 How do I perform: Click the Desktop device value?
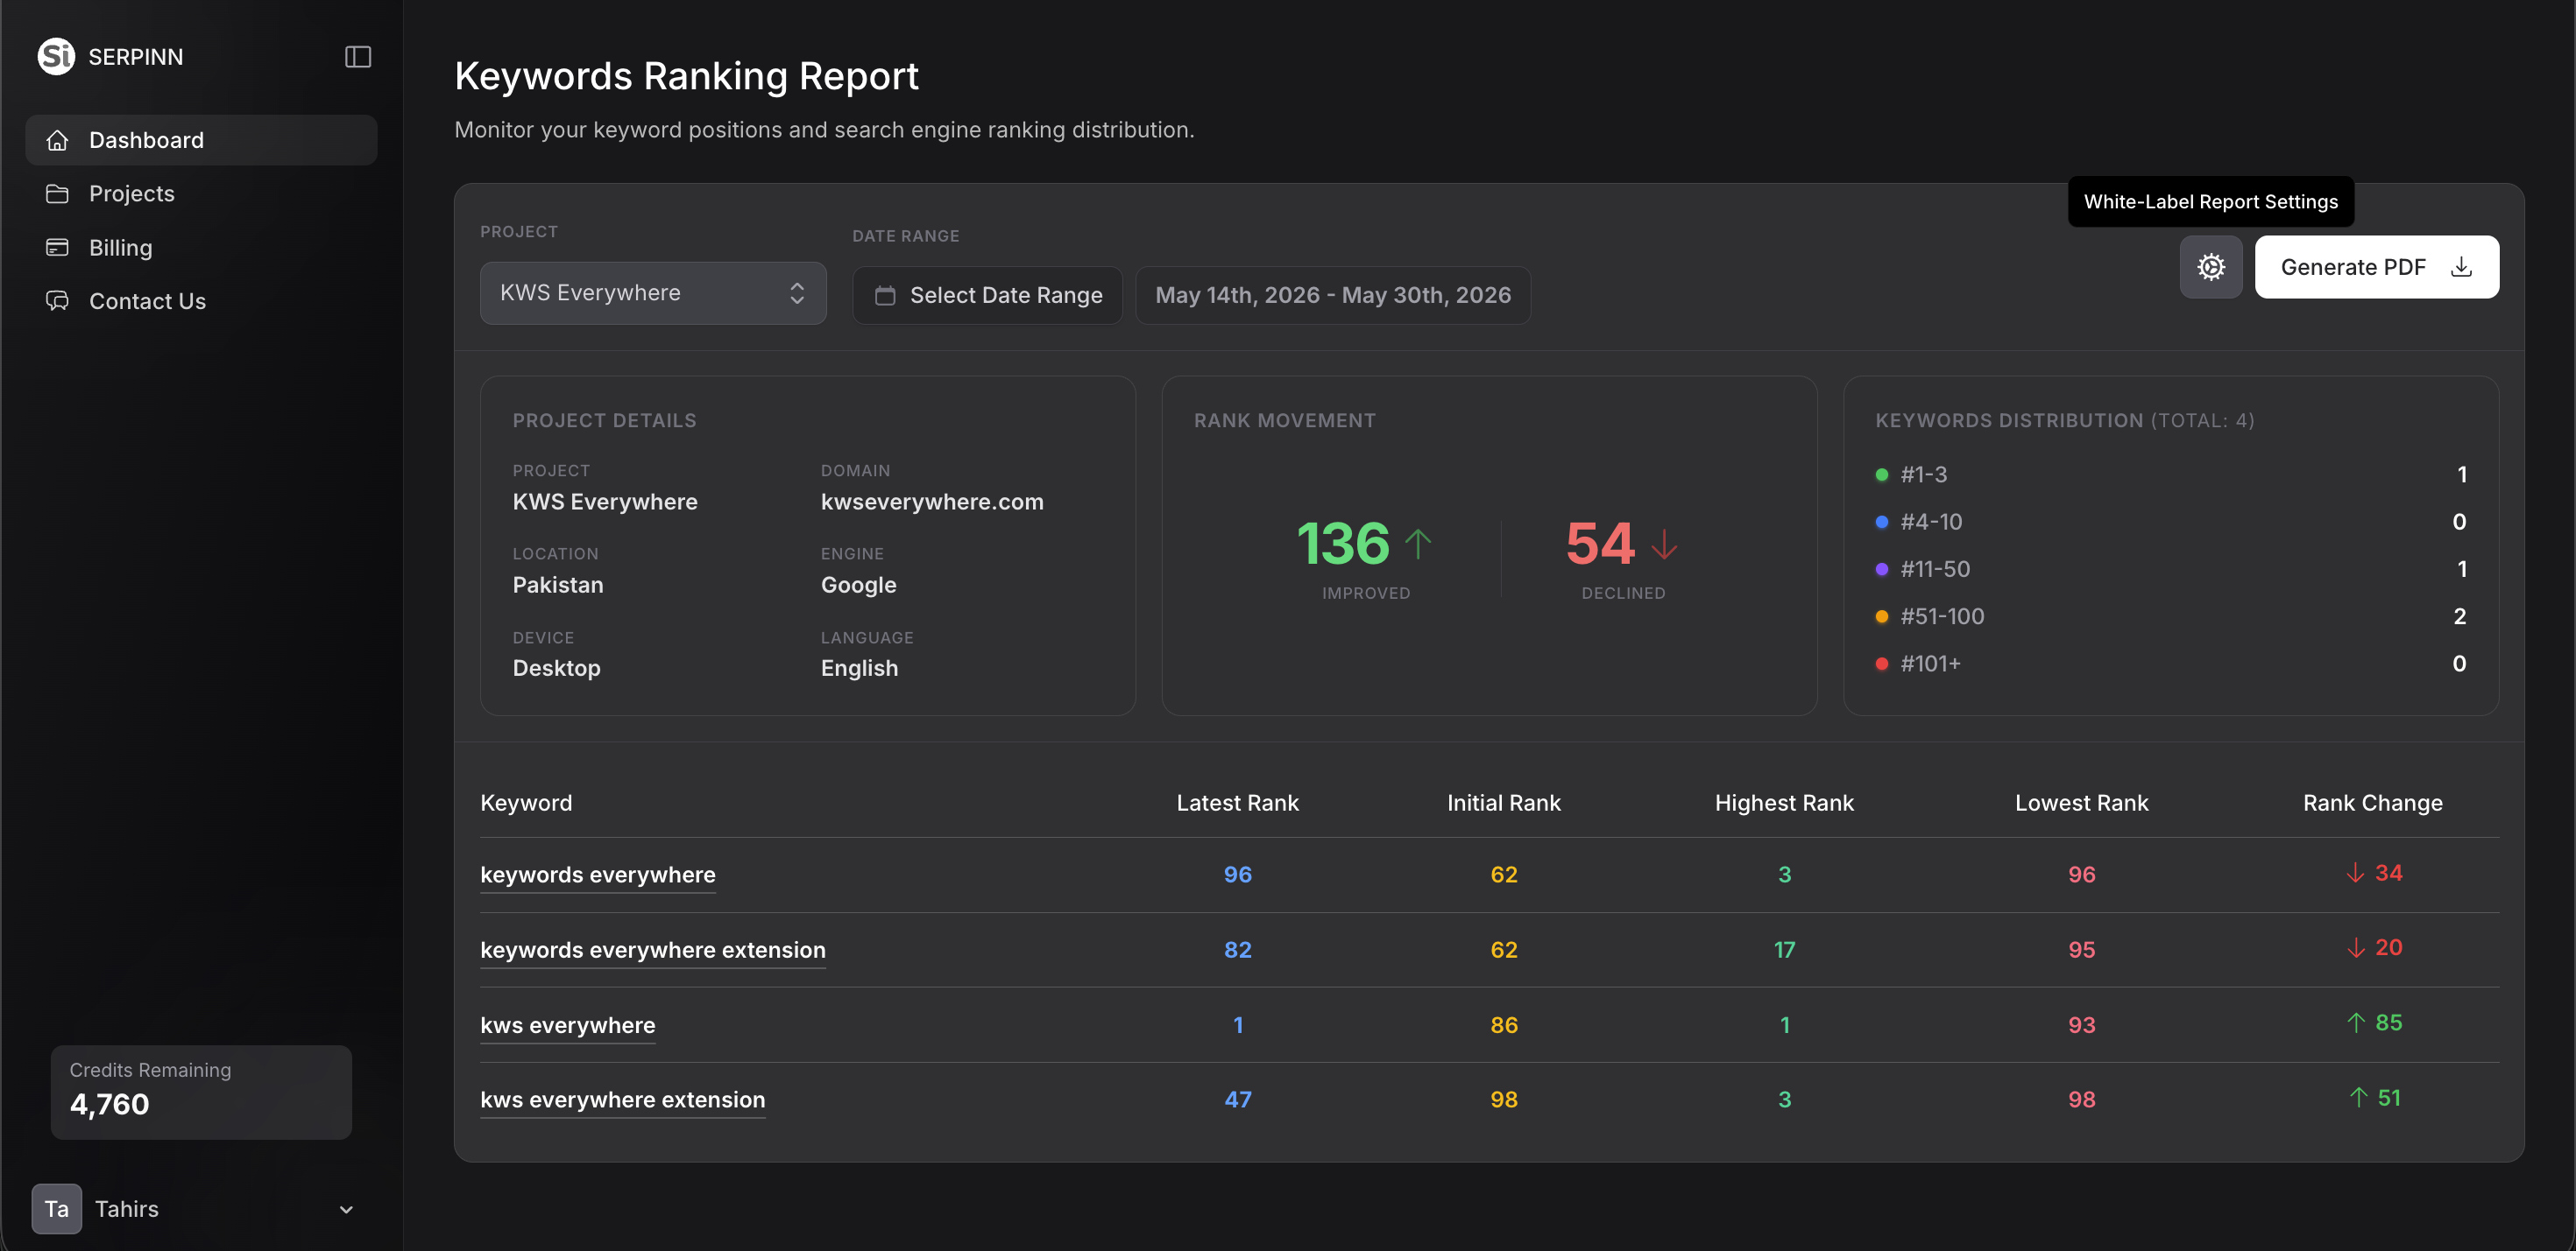557,667
